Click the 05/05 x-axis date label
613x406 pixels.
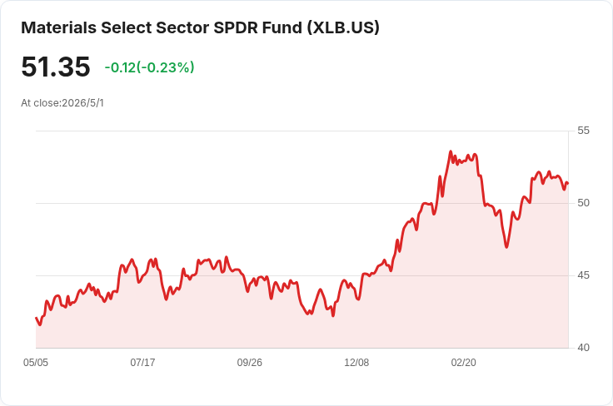coord(36,363)
